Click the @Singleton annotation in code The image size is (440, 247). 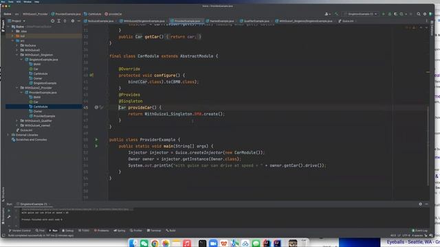(x=131, y=101)
